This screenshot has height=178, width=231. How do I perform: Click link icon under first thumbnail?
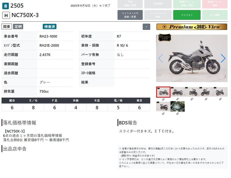pyautogui.click(x=163, y=99)
